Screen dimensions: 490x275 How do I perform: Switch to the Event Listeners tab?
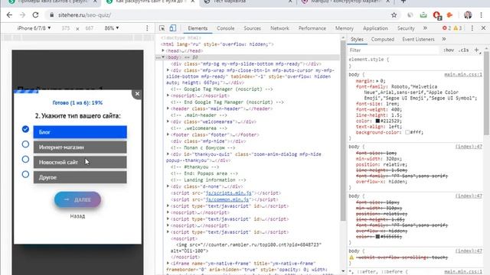point(418,39)
